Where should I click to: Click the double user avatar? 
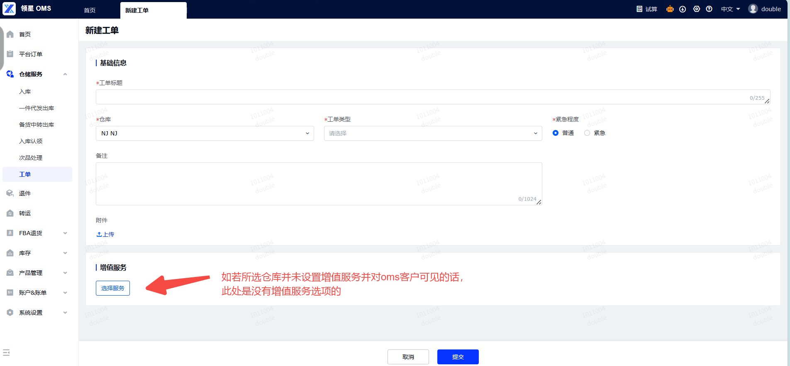[x=753, y=9]
